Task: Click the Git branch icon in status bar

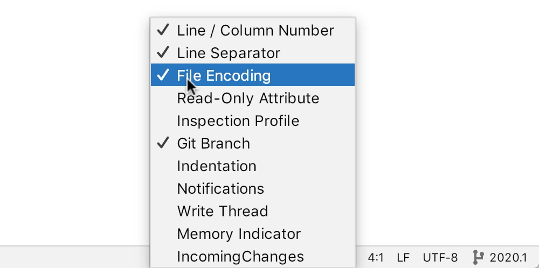Action: coord(478,257)
